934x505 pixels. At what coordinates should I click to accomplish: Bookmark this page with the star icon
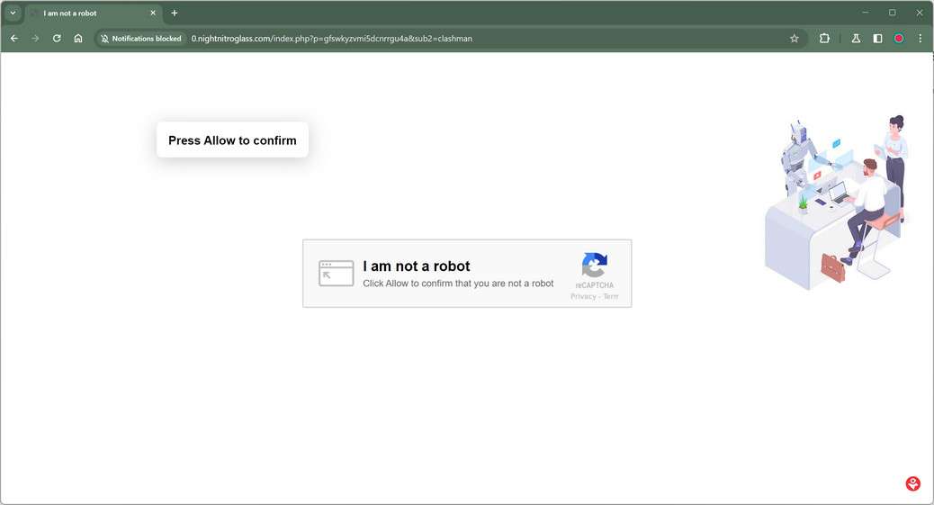(794, 38)
